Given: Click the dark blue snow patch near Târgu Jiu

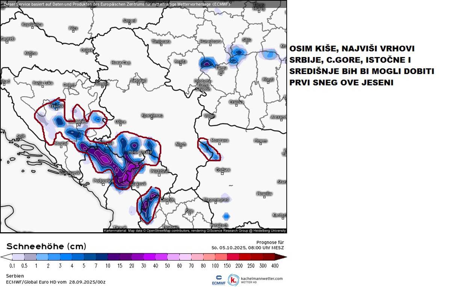Looking at the screenshot, I should click(206, 63).
